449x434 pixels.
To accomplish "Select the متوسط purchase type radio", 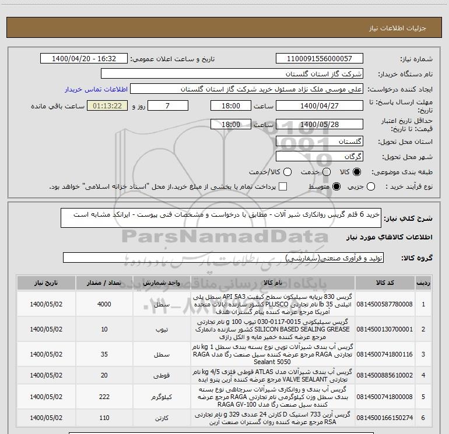I will (336, 186).
